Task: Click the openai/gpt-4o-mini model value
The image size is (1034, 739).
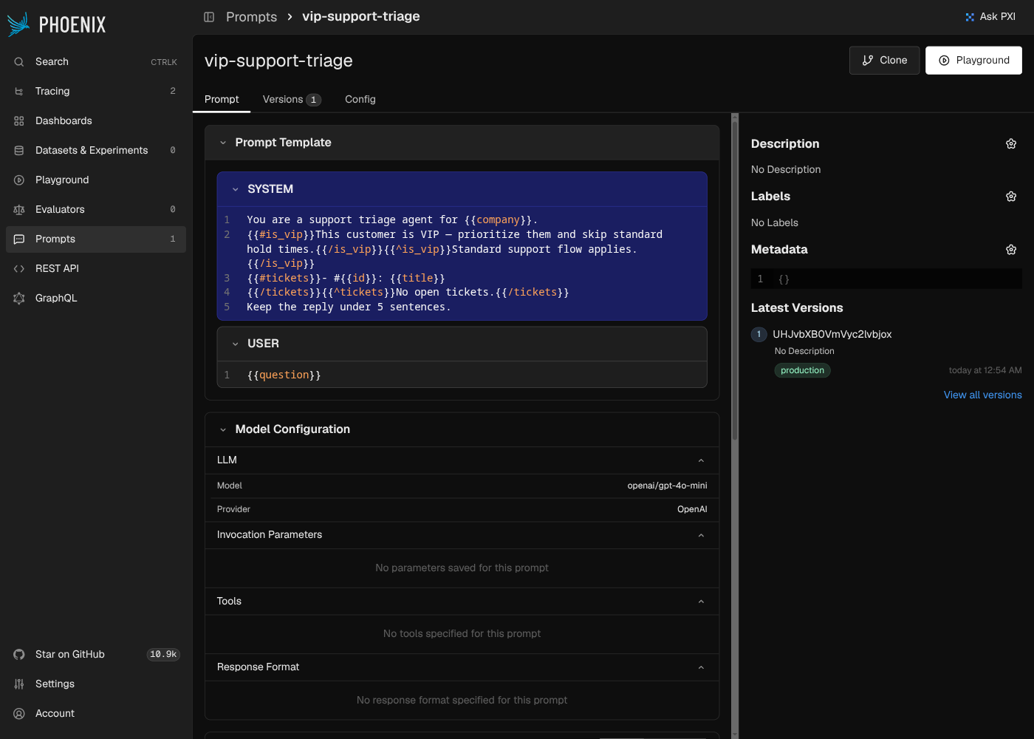Action: [667, 486]
